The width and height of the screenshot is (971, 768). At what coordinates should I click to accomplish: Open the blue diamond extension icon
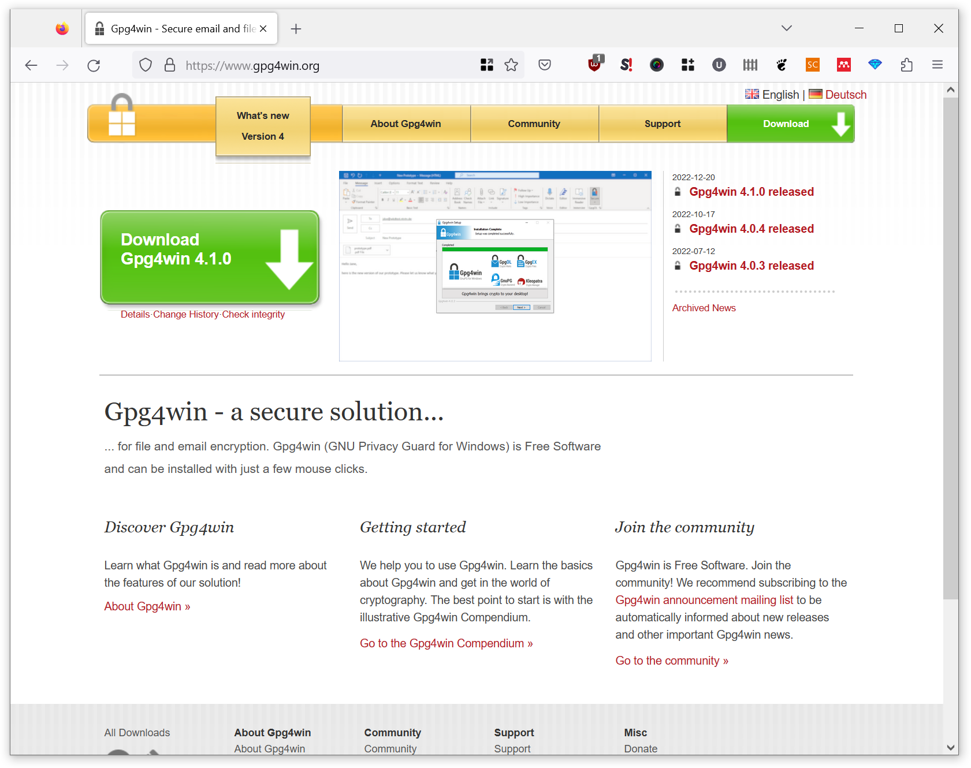pyautogui.click(x=875, y=65)
